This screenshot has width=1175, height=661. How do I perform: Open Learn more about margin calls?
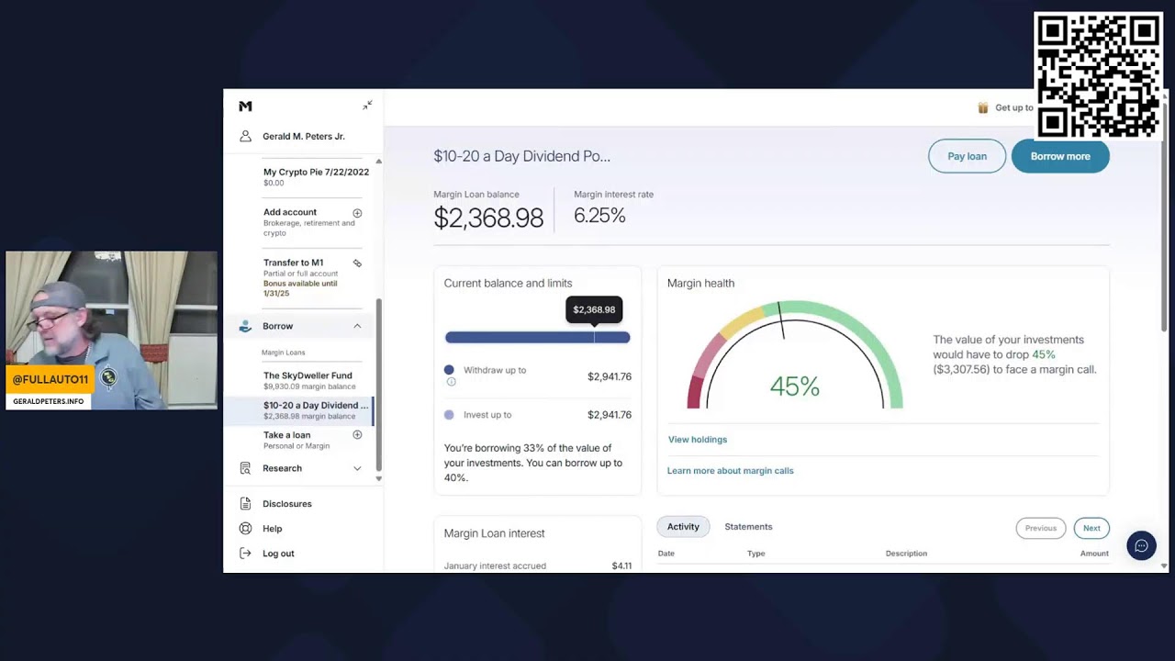730,471
